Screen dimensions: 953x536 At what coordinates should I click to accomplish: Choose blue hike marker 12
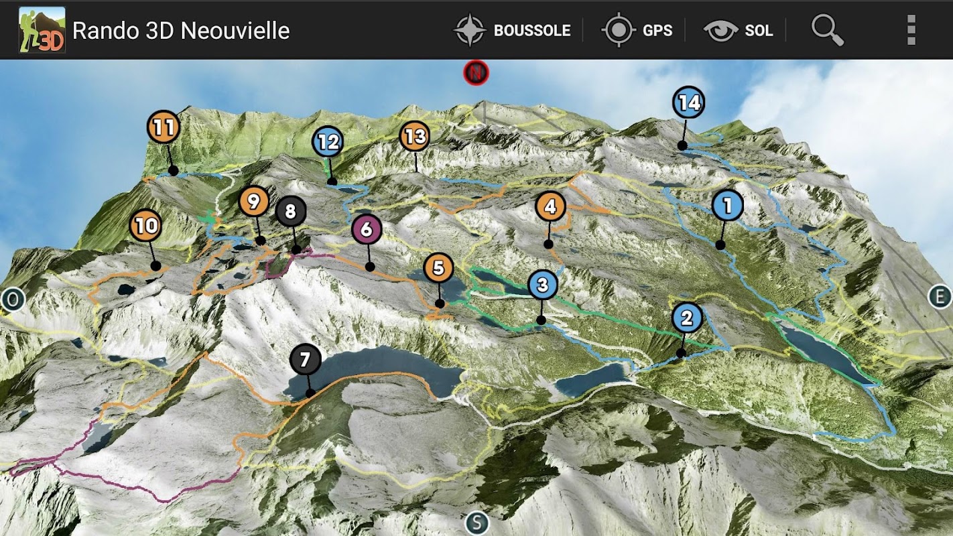click(328, 142)
